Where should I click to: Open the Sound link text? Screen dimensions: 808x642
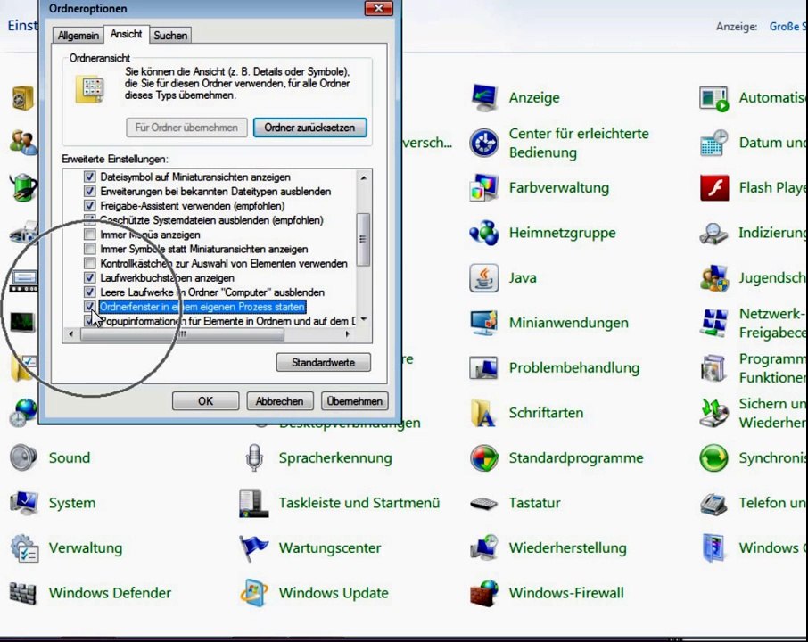click(x=70, y=458)
